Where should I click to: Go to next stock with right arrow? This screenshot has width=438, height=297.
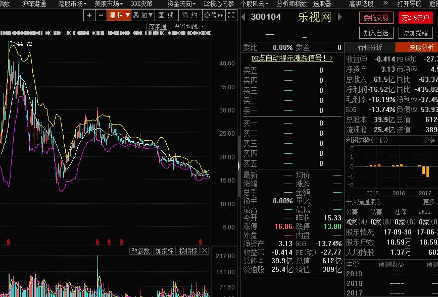(x=340, y=17)
